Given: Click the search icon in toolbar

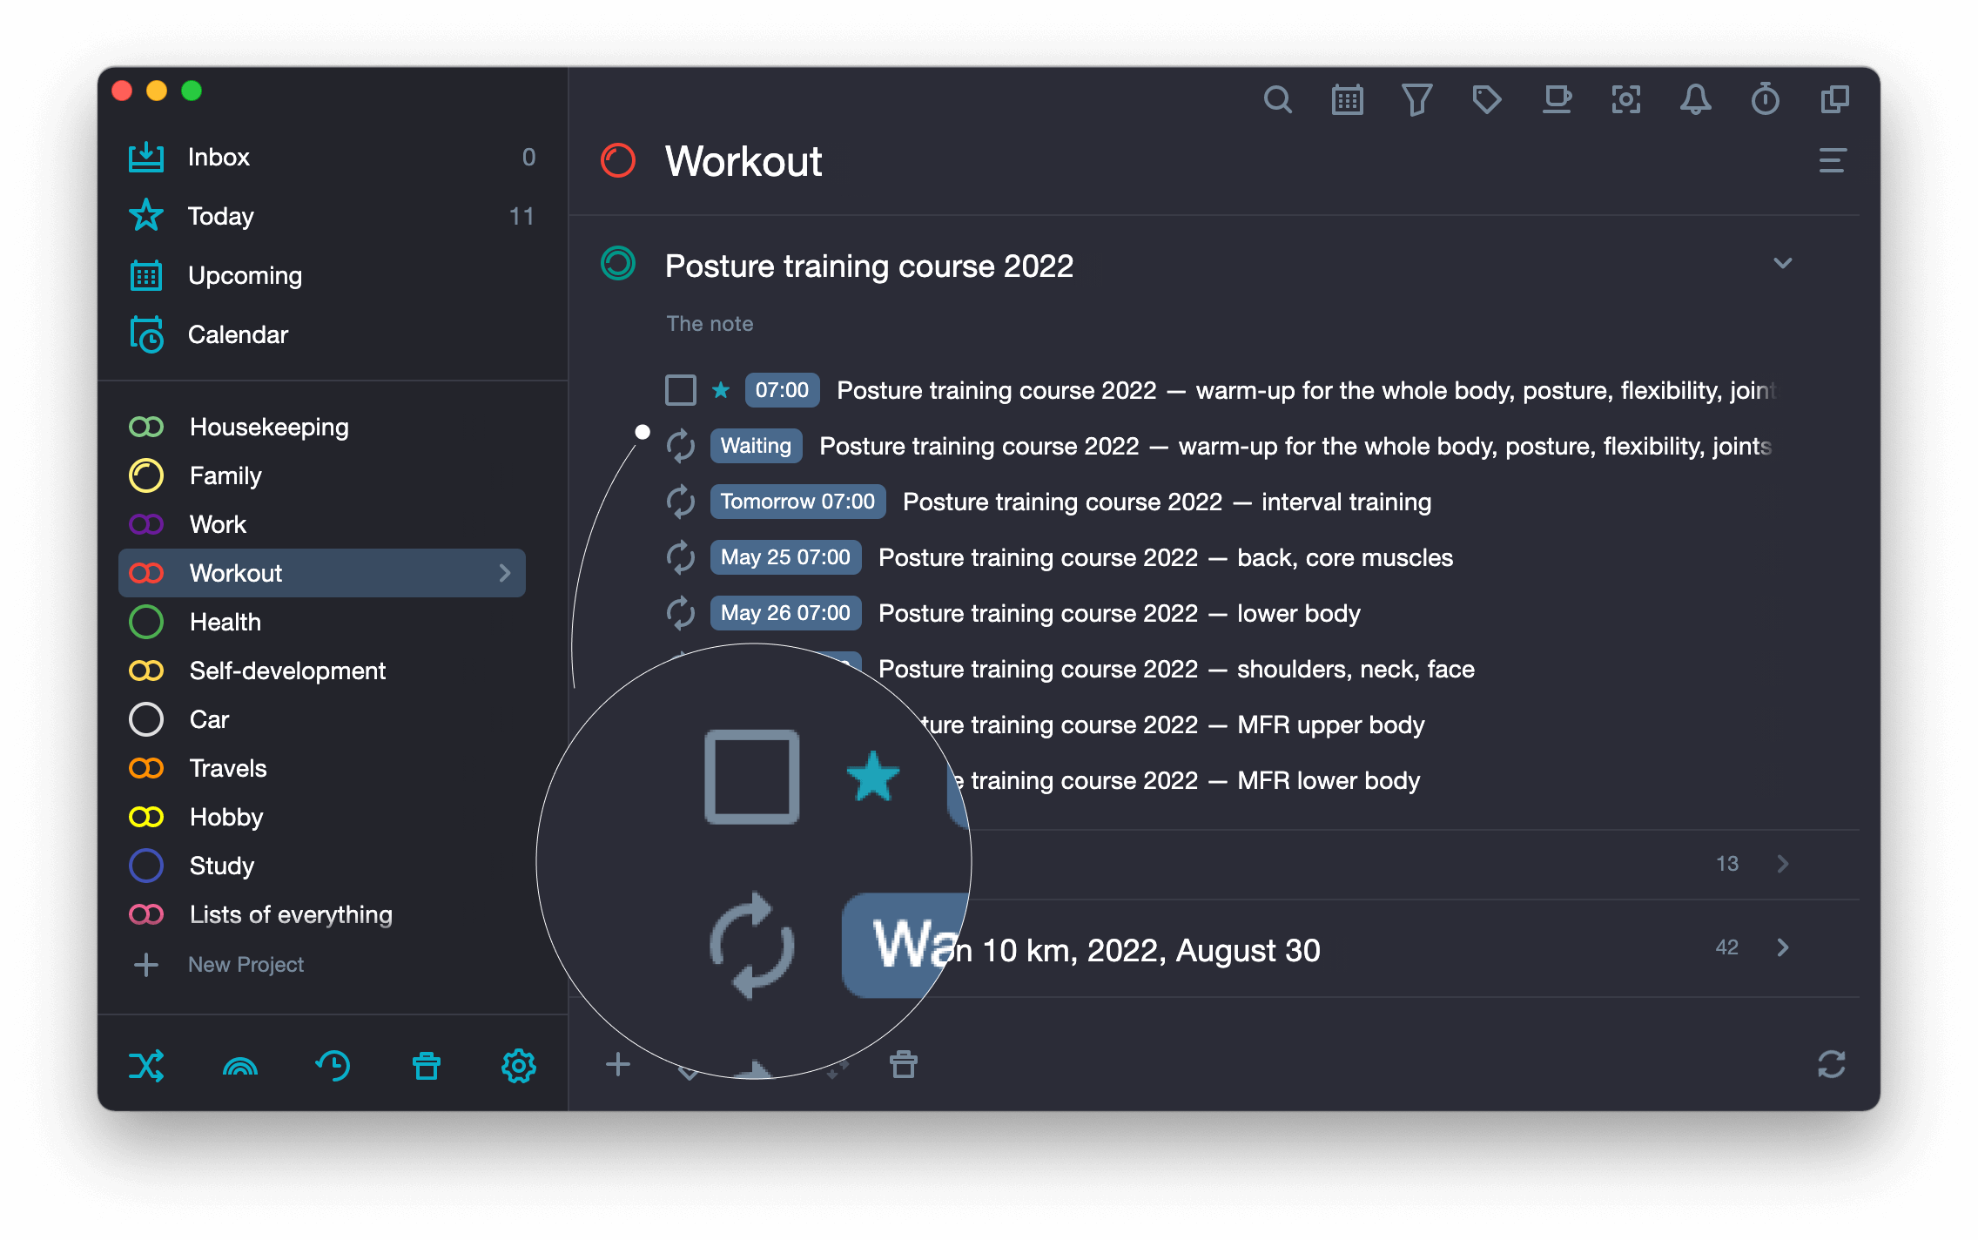Looking at the screenshot, I should [x=1275, y=98].
